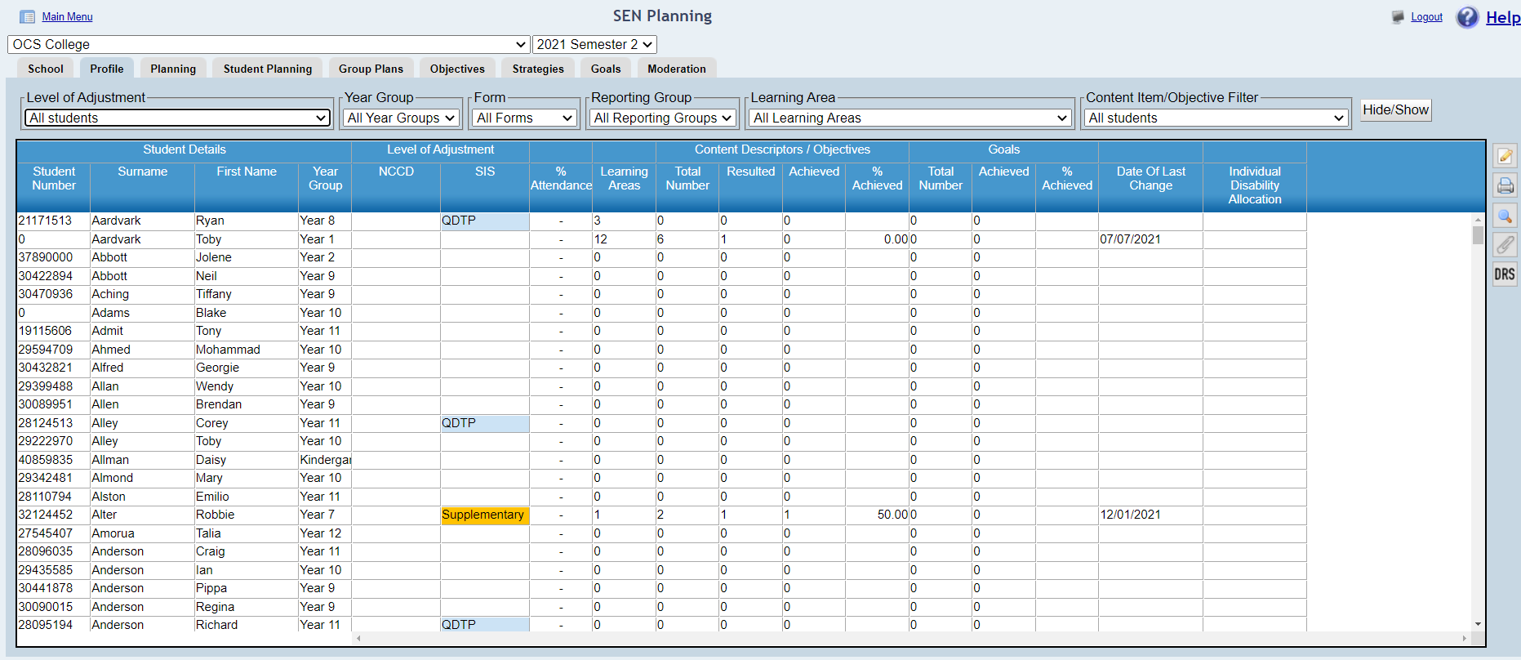Open the All Reporting Groups dropdown
The image size is (1521, 660).
click(662, 118)
